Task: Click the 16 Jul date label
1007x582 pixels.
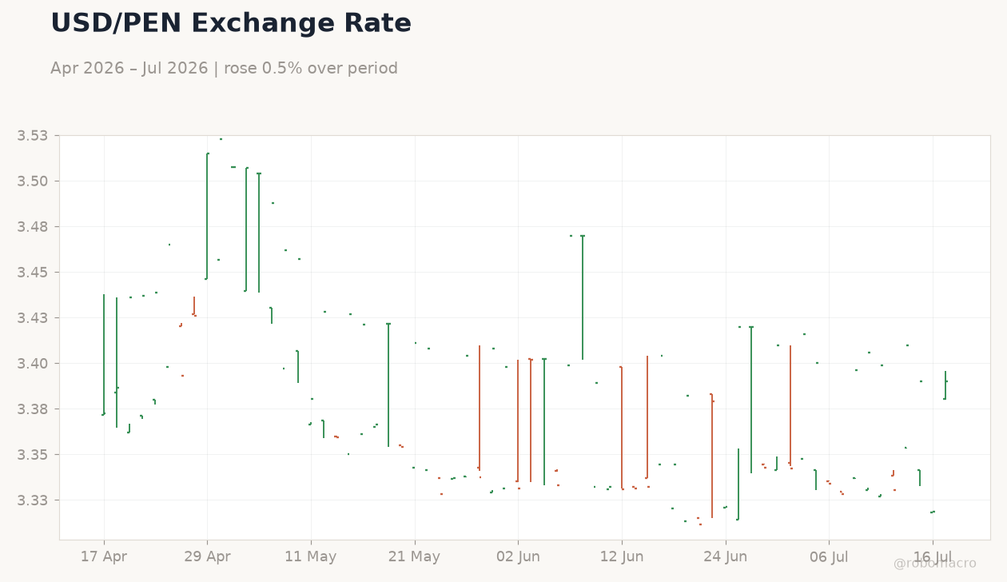Action: coord(933,557)
